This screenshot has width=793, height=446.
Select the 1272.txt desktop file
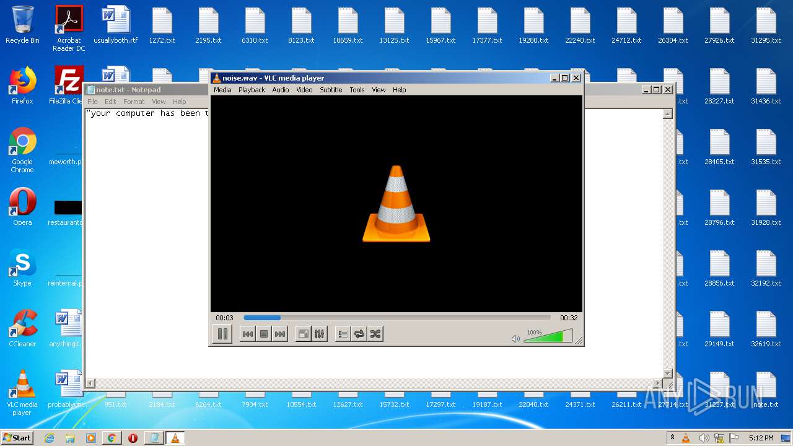(162, 25)
